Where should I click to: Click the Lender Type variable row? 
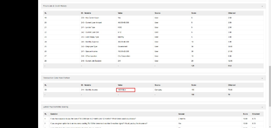click(x=153, y=27)
